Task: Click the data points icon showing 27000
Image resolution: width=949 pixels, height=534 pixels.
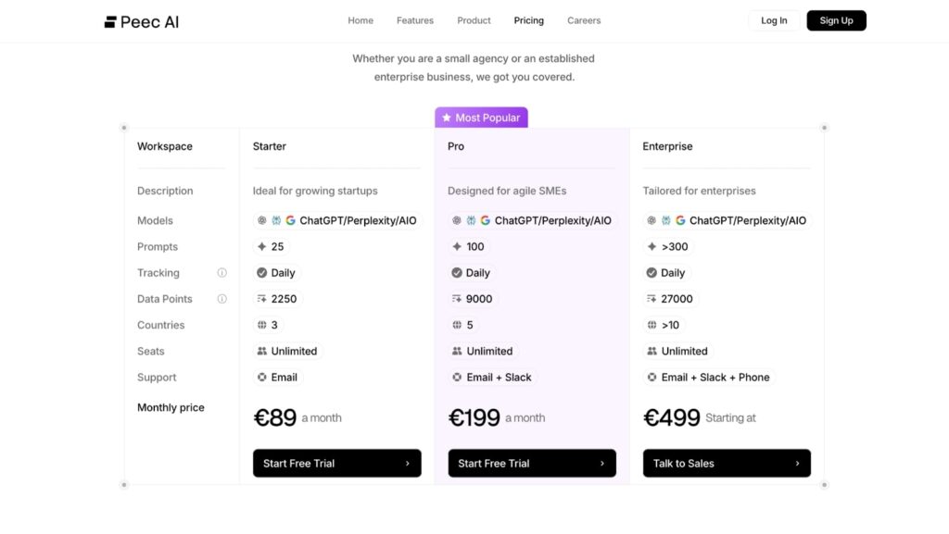Action: click(650, 298)
